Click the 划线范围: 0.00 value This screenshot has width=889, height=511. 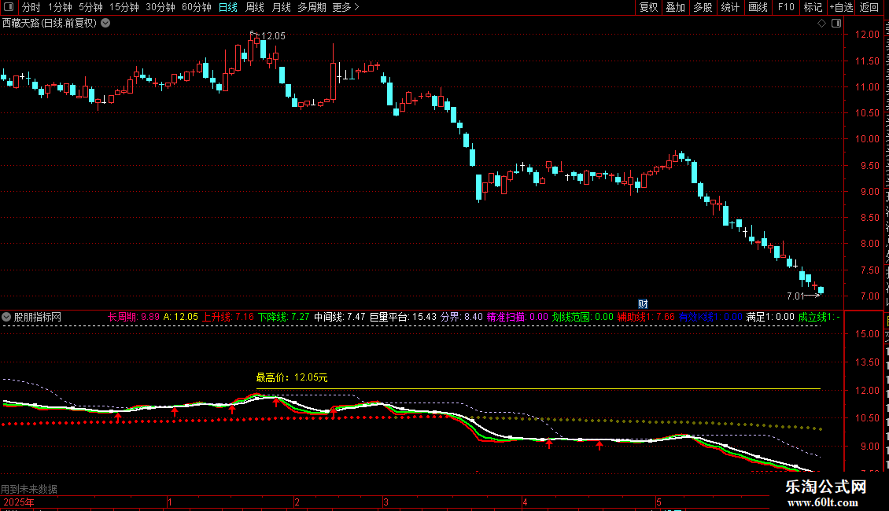point(583,318)
